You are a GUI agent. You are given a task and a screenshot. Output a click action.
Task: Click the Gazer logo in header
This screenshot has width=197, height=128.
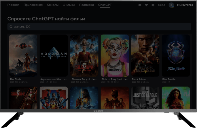[x=185, y=5]
